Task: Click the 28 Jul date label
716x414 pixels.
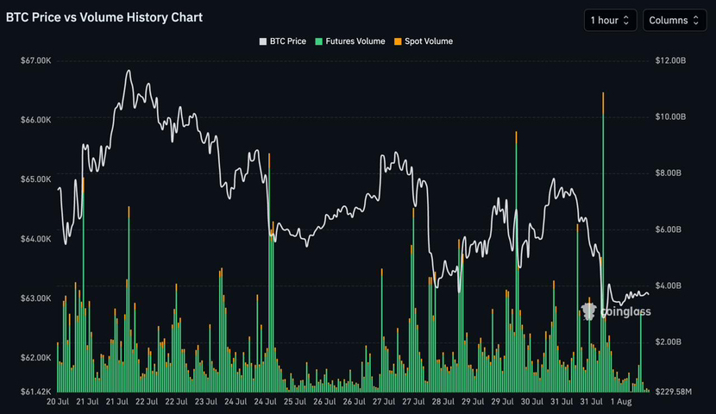Action: pos(443,402)
